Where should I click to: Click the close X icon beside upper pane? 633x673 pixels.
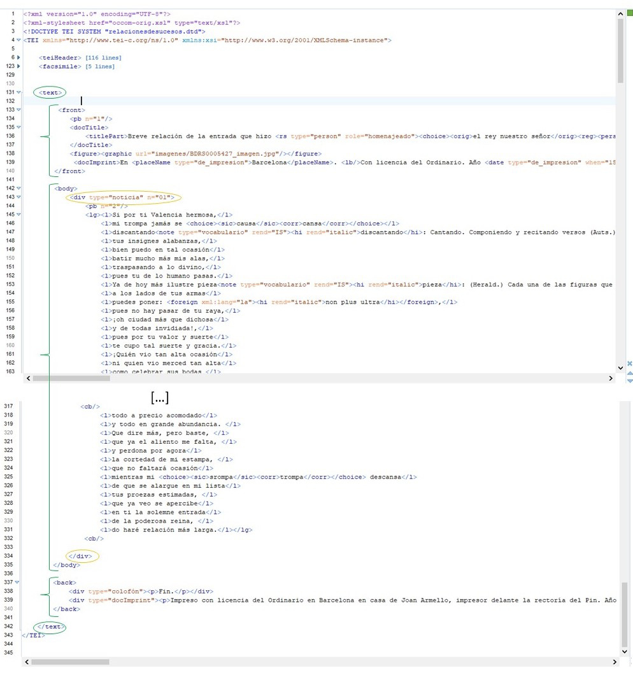(x=630, y=364)
